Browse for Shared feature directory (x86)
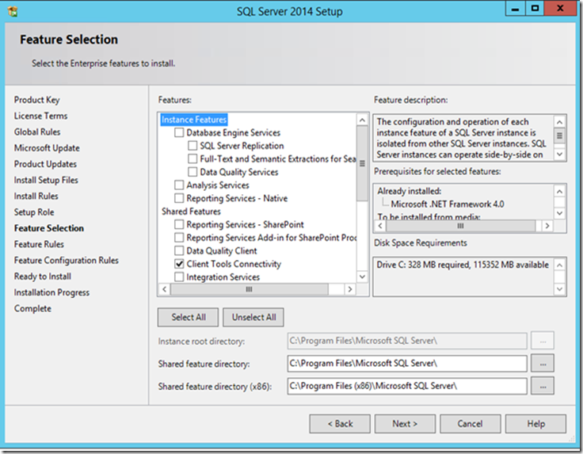The image size is (583, 454). [x=543, y=386]
